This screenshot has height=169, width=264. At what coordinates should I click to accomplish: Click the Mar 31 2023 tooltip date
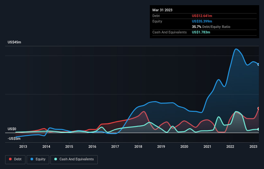[162, 10]
